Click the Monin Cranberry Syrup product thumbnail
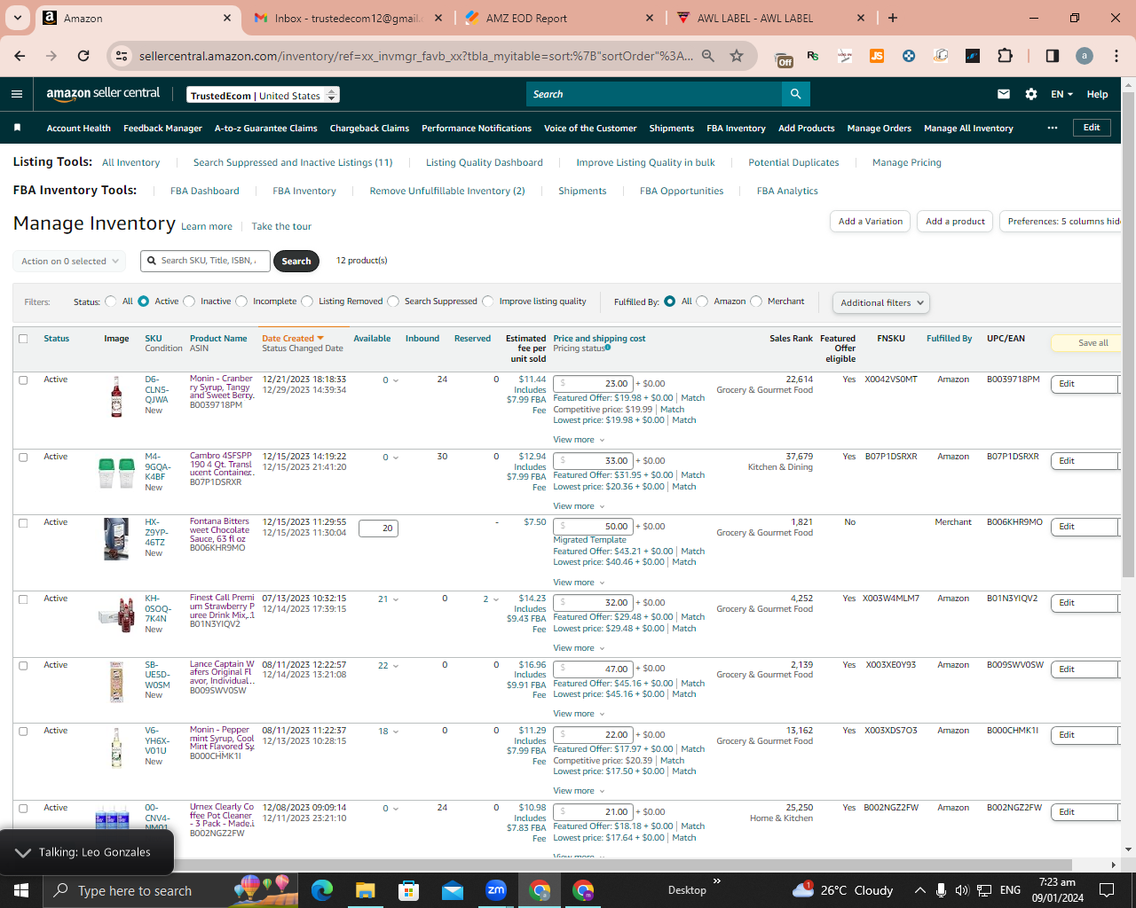This screenshot has width=1136, height=908. pyautogui.click(x=116, y=396)
